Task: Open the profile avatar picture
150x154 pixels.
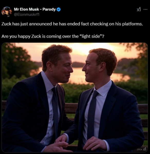Action: pyautogui.click(x=7, y=12)
